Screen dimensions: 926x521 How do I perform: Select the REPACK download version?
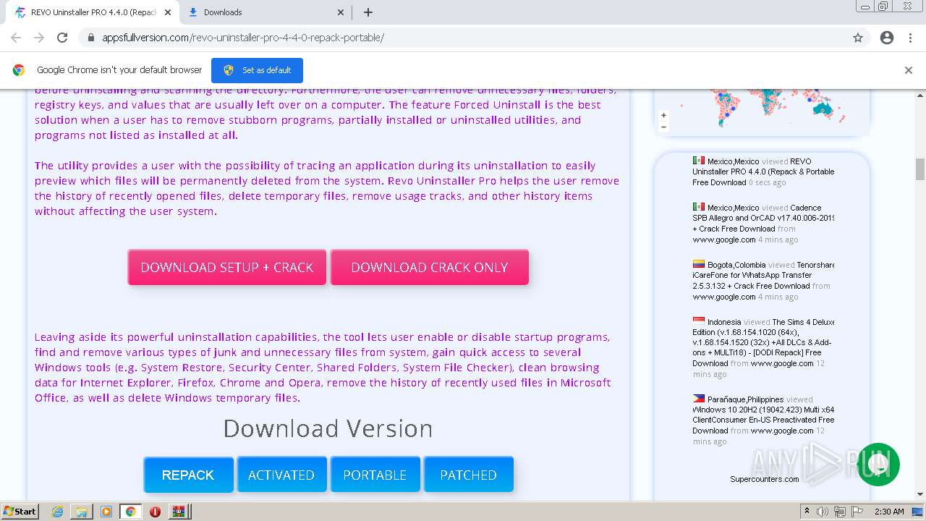pos(188,475)
